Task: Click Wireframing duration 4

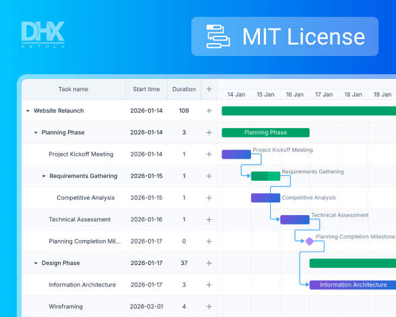Action: point(184,307)
